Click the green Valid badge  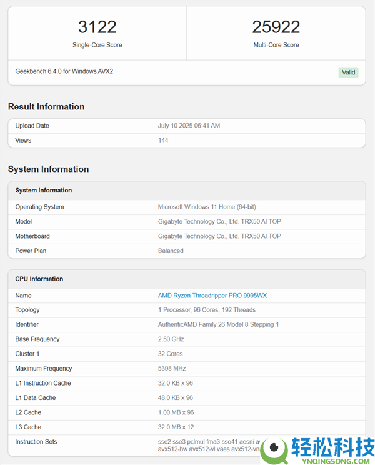348,72
